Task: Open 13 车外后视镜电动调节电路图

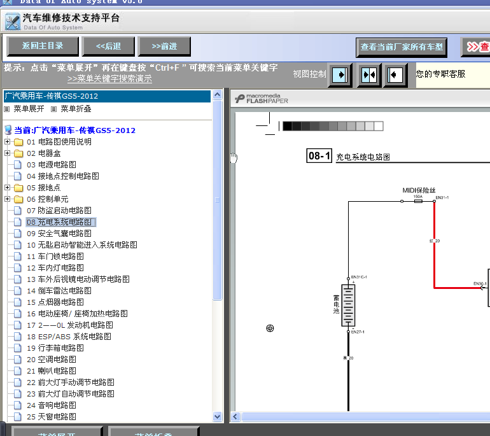Action: [x=78, y=279]
